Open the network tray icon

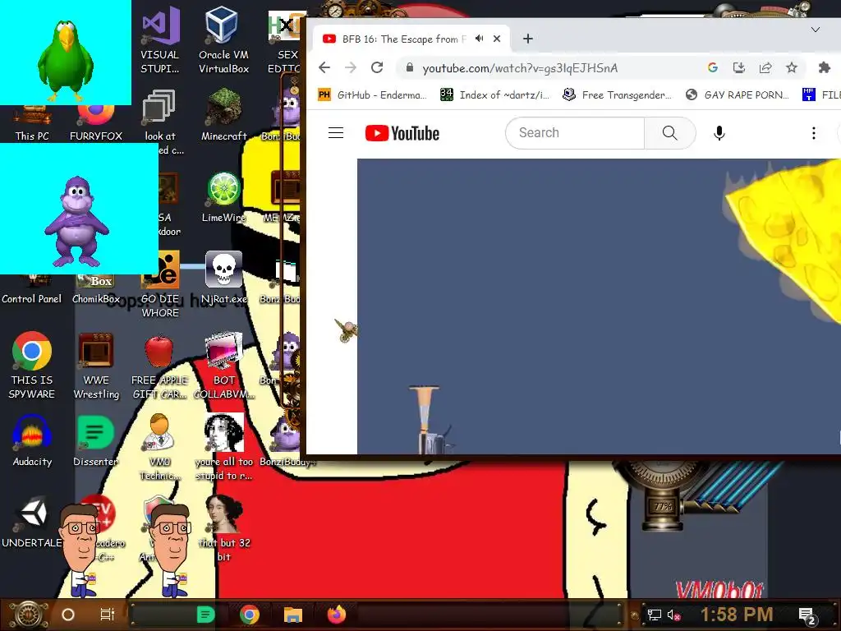655,615
